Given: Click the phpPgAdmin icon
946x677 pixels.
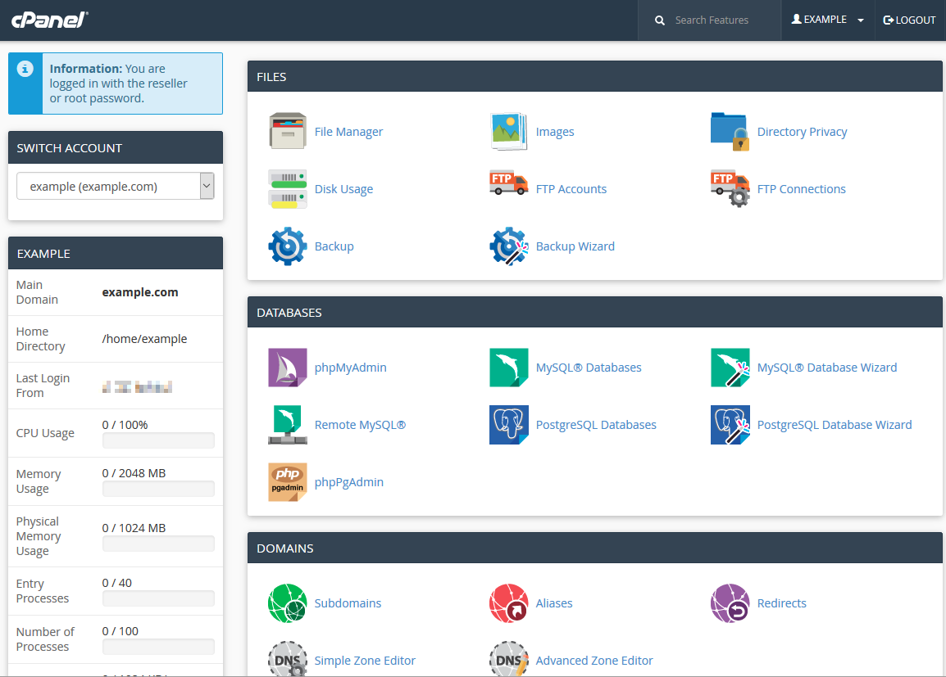Looking at the screenshot, I should 288,482.
